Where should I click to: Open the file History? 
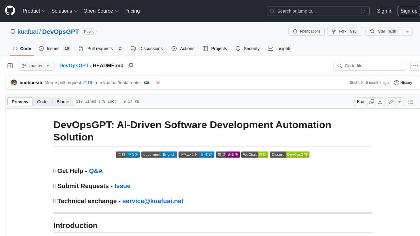coord(403,82)
